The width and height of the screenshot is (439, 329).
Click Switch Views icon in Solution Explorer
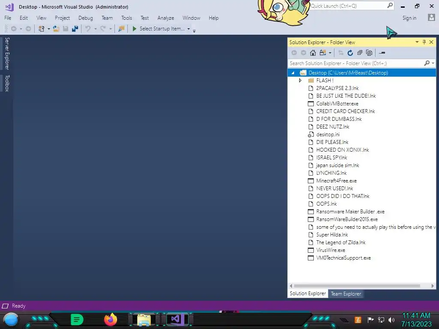pyautogui.click(x=323, y=53)
